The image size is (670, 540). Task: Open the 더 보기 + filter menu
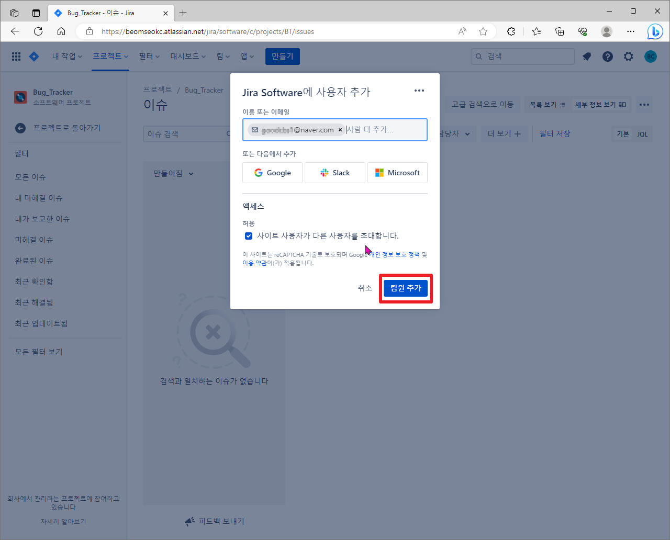coord(504,134)
